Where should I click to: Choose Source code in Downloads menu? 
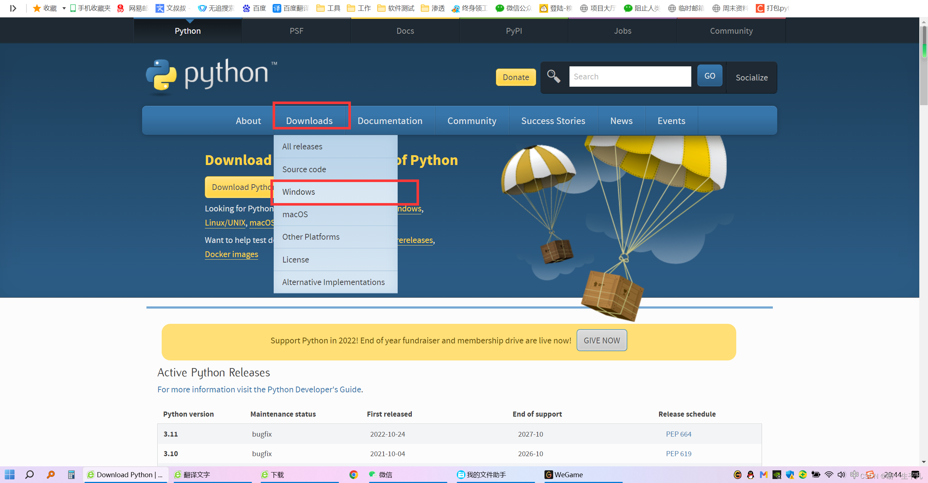pyautogui.click(x=304, y=169)
